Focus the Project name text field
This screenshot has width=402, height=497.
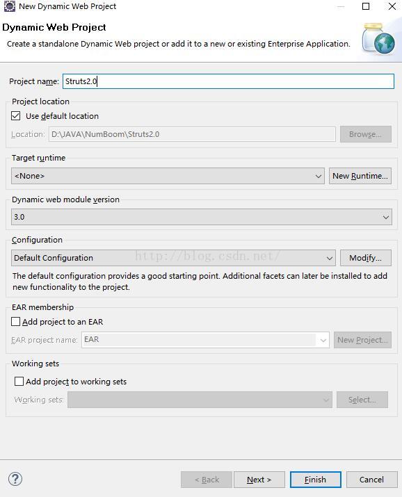(x=228, y=81)
